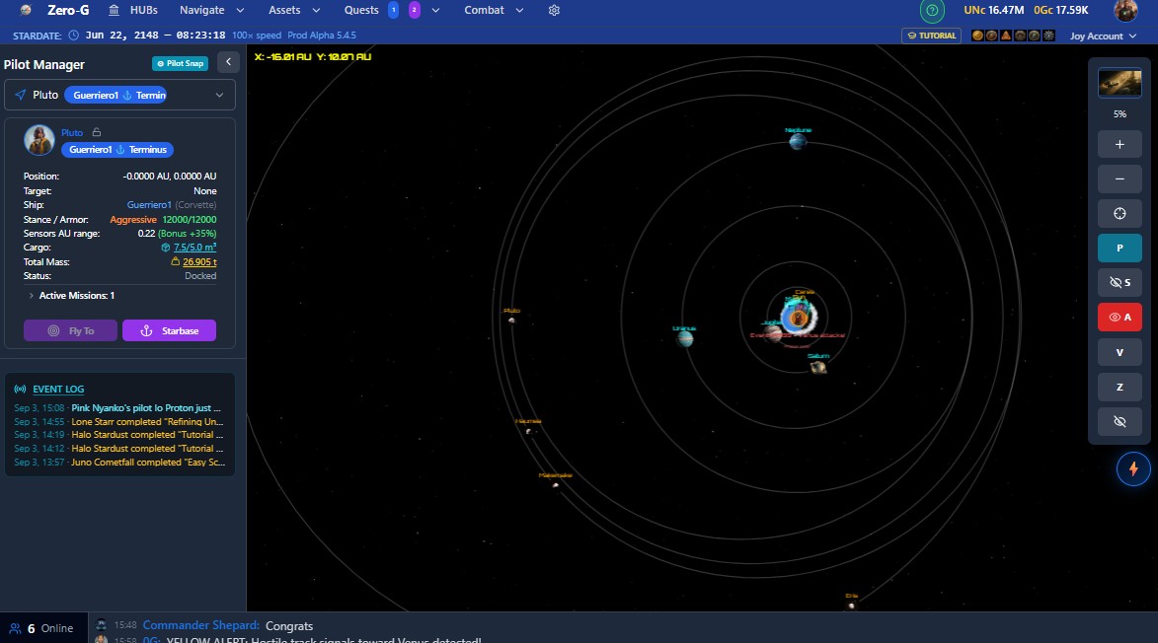Click the 0Gc 17.59K balance
Image resolution: width=1158 pixels, height=643 pixels.
click(1060, 10)
